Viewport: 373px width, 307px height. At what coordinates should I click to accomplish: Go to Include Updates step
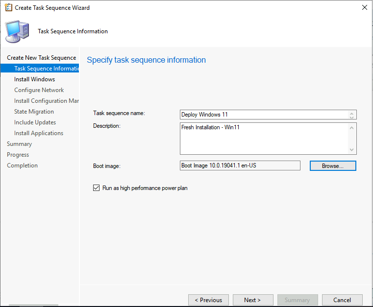click(x=35, y=122)
